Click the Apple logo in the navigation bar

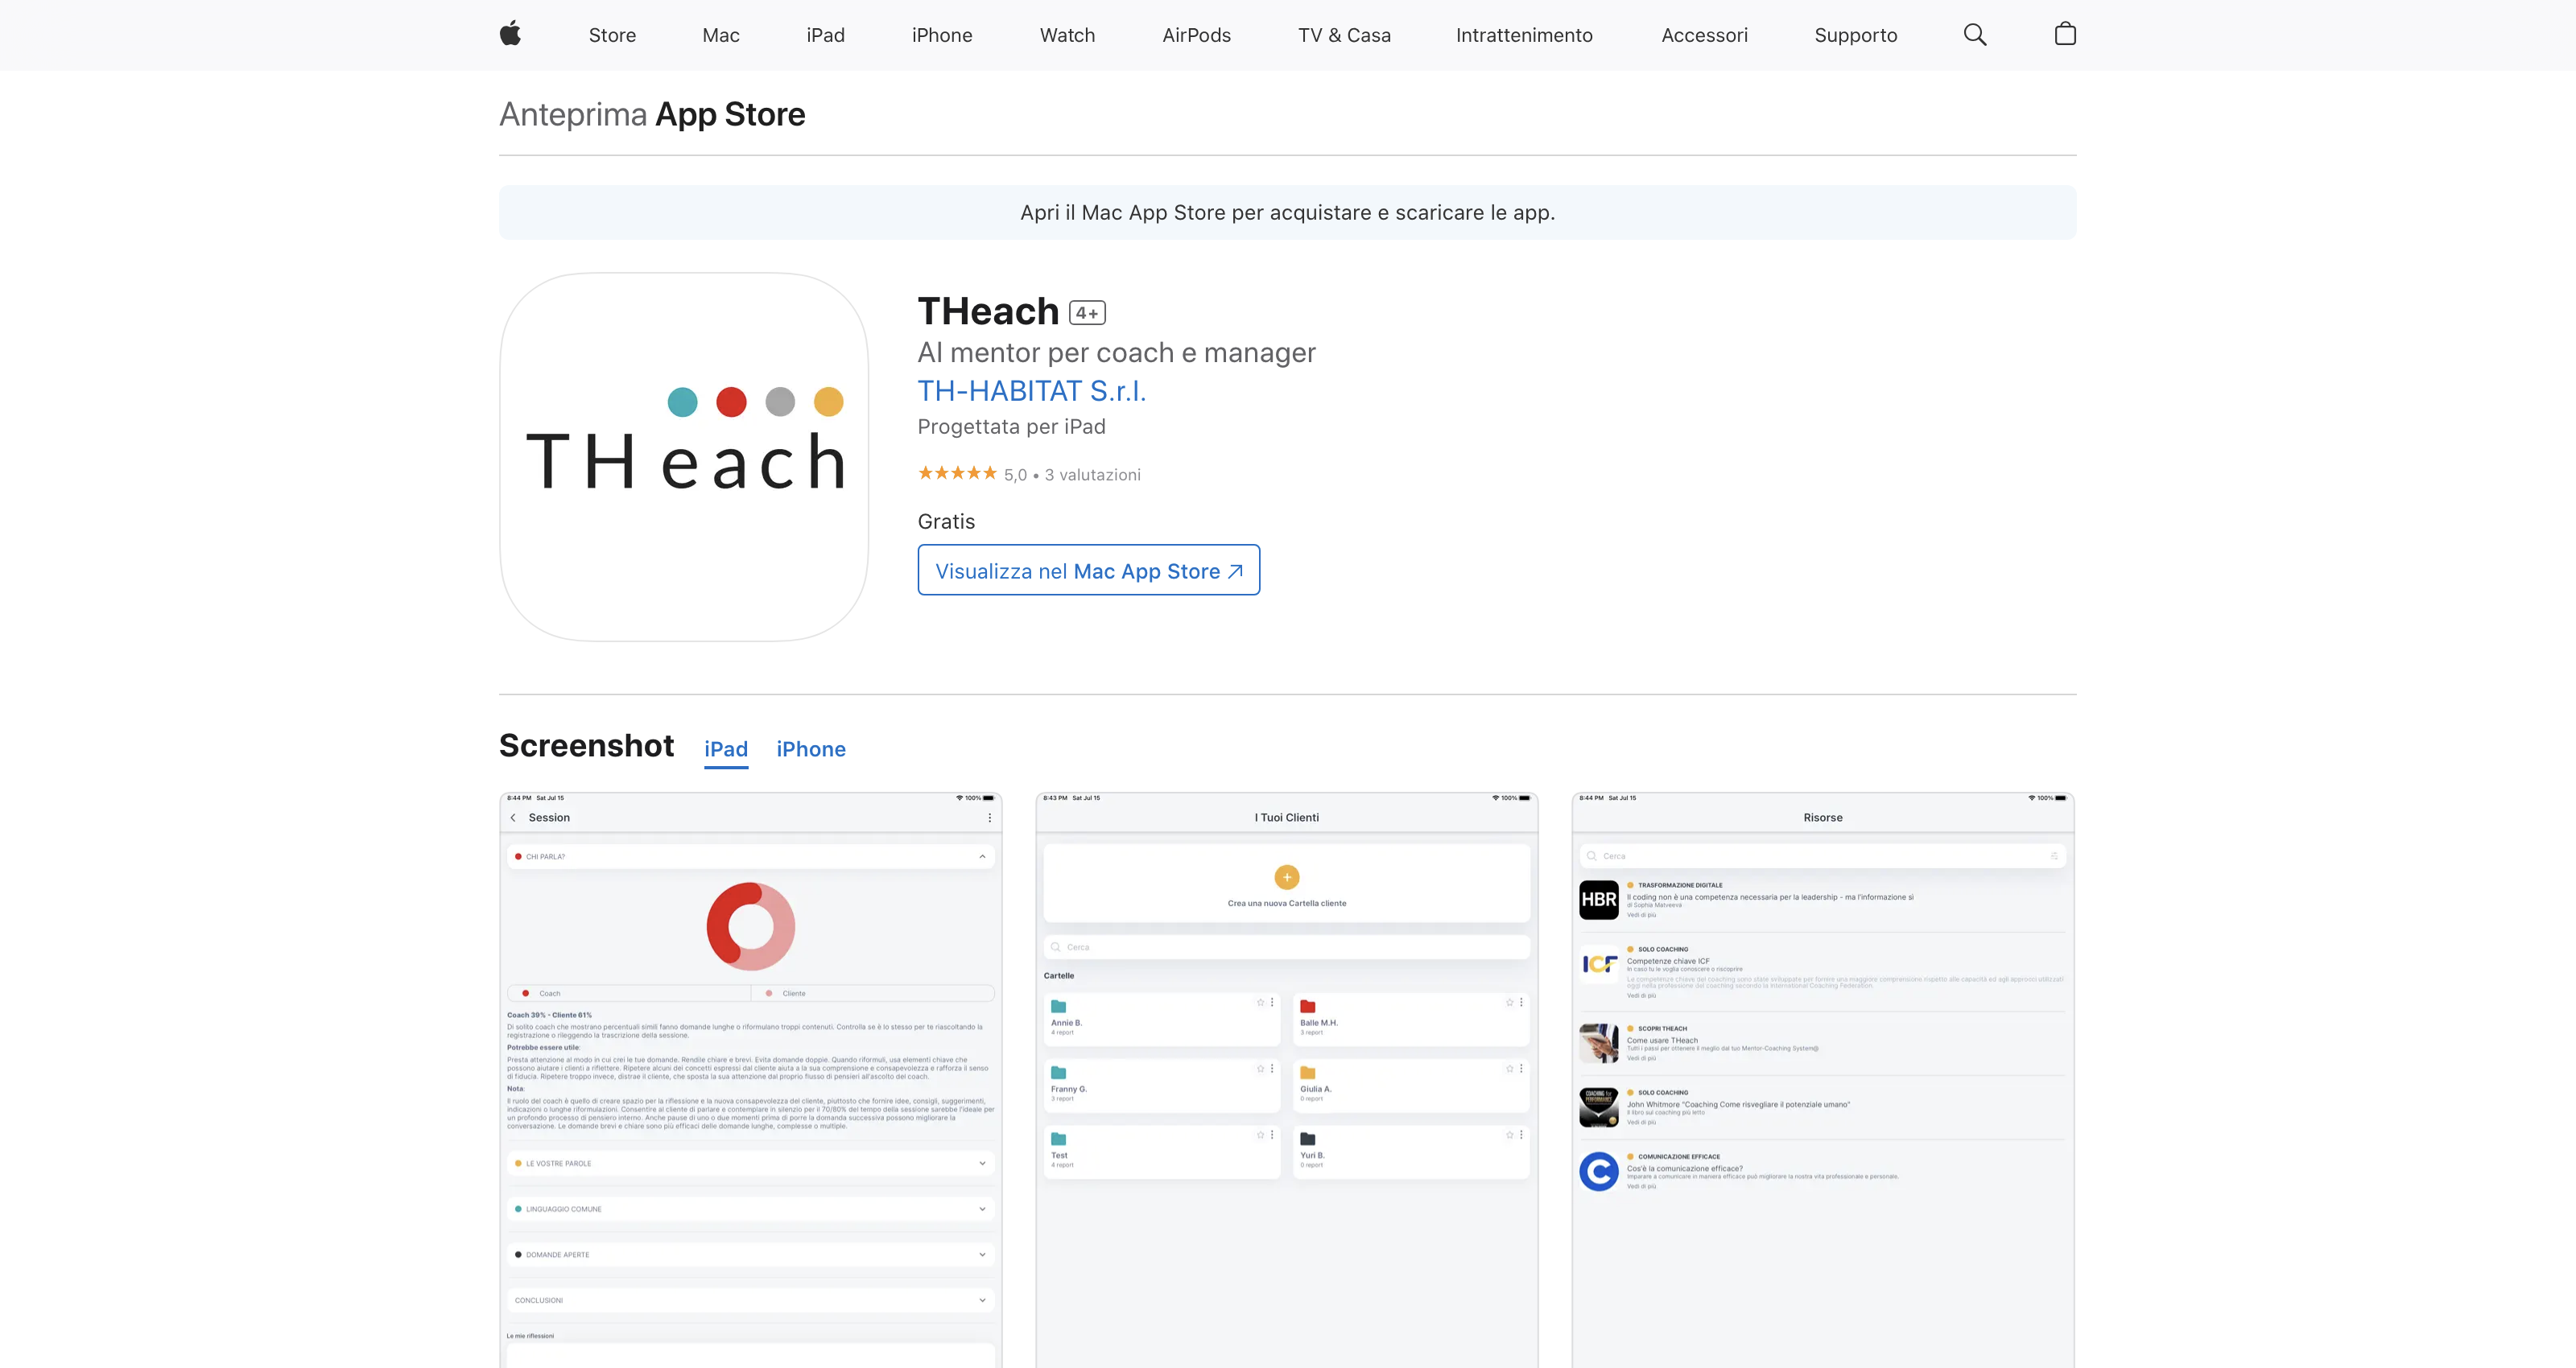pos(510,34)
